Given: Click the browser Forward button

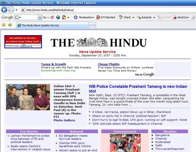Looking at the screenshot, I should [11, 10].
